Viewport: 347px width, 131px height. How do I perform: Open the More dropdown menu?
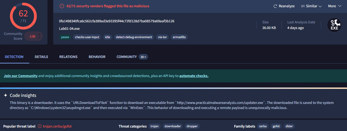[x=334, y=6]
